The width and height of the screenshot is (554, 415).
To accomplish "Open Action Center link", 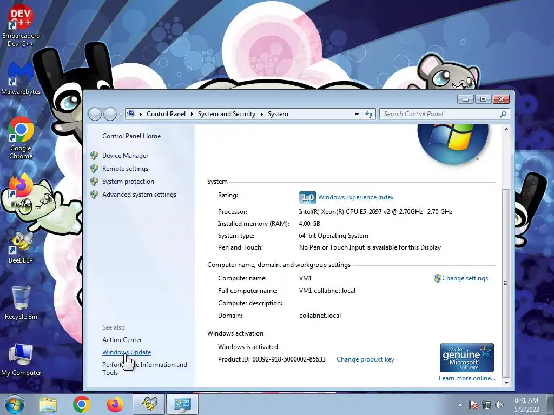I will 122,340.
